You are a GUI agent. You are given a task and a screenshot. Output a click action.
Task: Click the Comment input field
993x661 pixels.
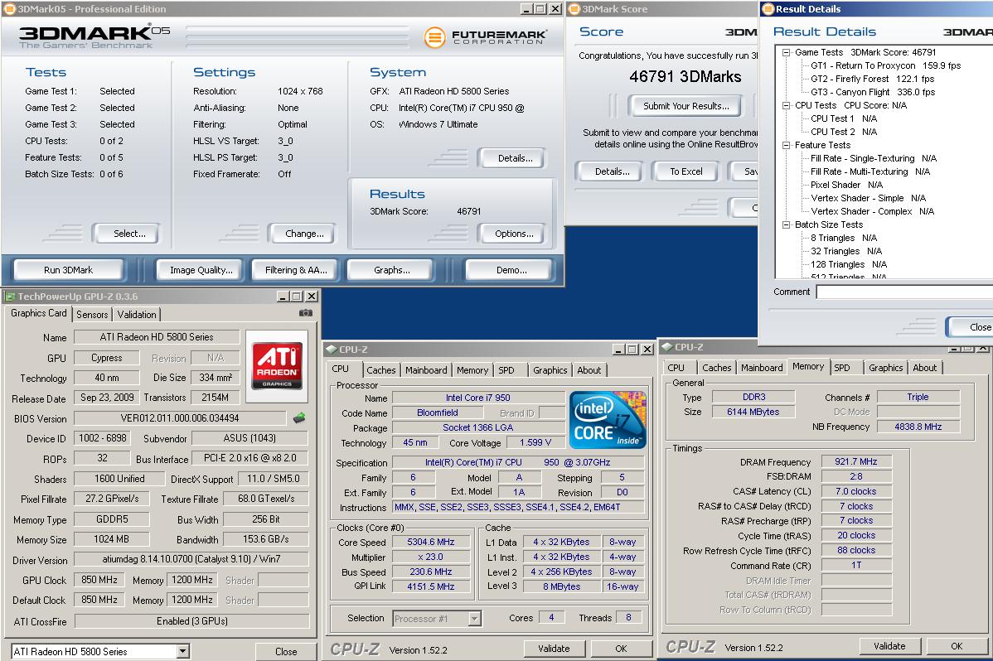point(904,292)
